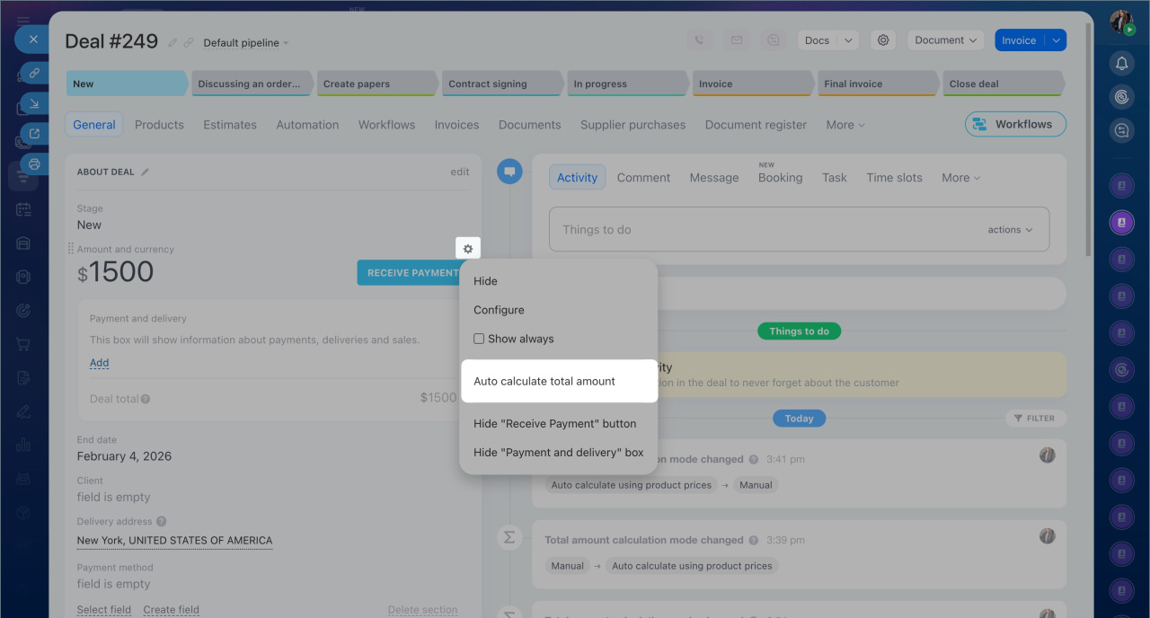Click the phone call icon in the header
The image size is (1150, 618).
(700, 40)
